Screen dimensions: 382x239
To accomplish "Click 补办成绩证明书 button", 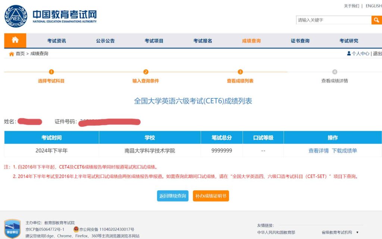I will [x=211, y=196].
